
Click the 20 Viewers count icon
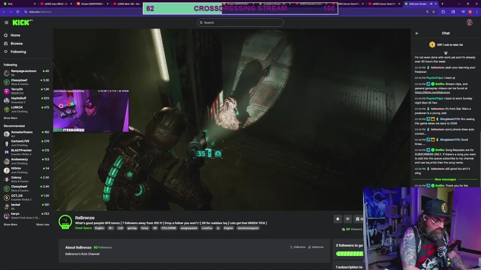click(x=343, y=229)
